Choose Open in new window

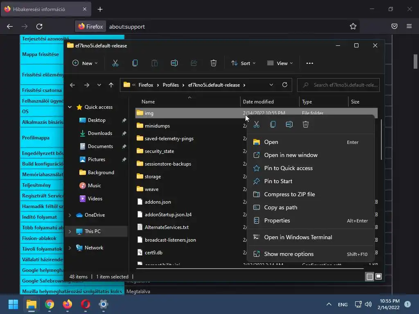pyautogui.click(x=311, y=155)
